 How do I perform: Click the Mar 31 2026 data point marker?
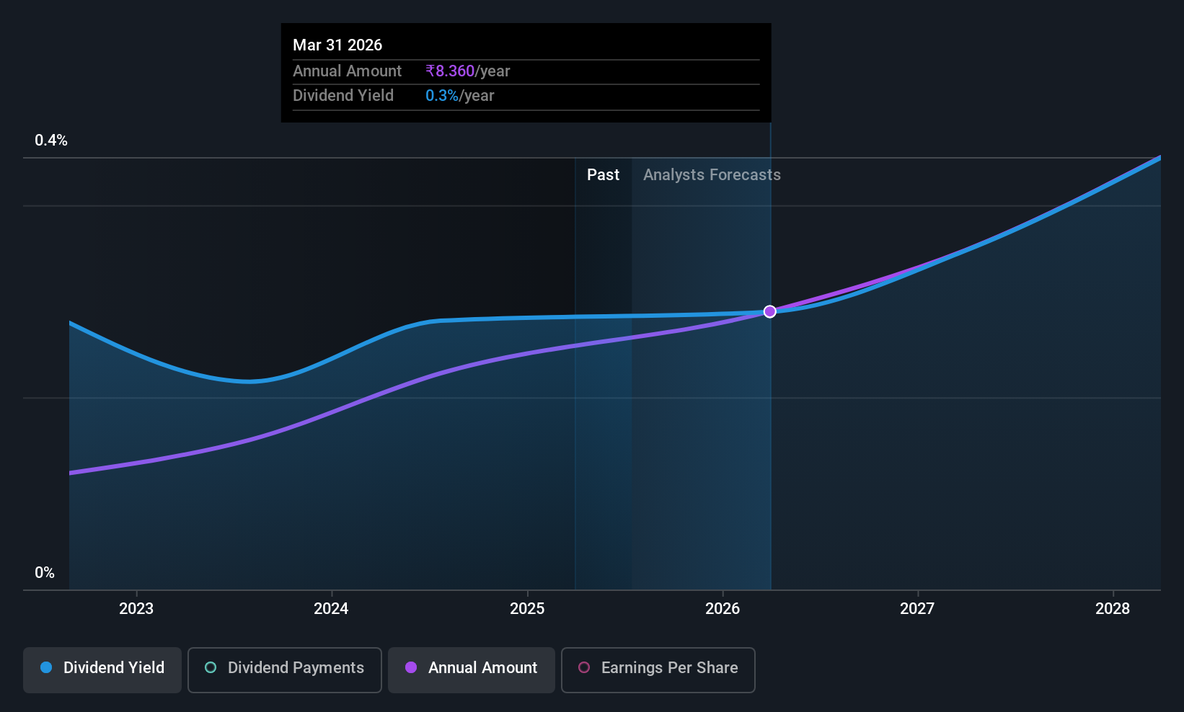[770, 311]
